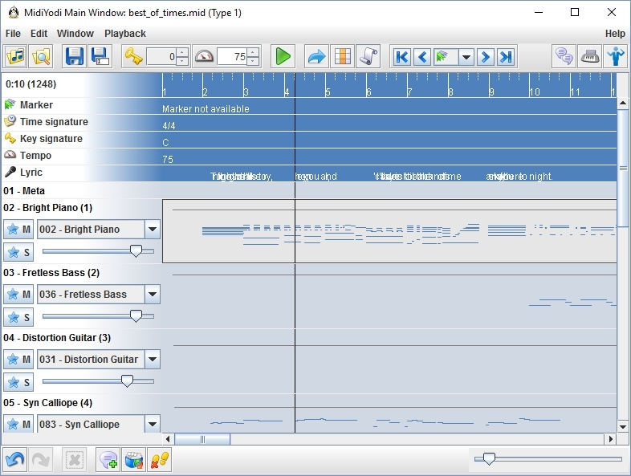
Task: Mute the Fretless Bass track
Action: pos(18,295)
